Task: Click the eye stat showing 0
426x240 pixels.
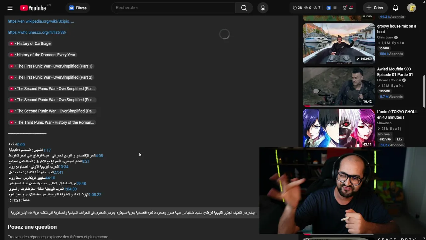Action: (x=308, y=8)
